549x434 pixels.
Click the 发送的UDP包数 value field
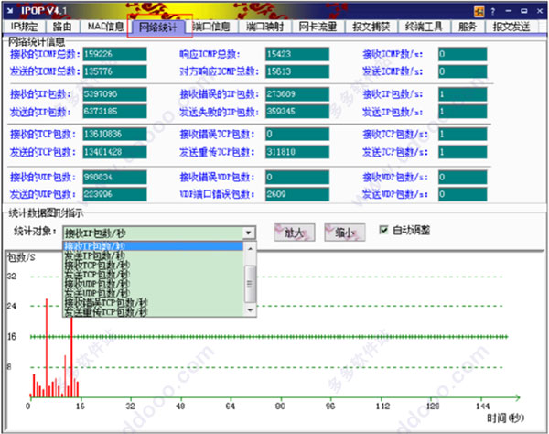tap(114, 194)
